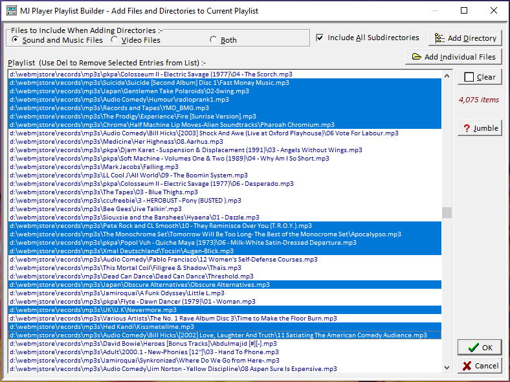This screenshot has width=510, height=382.
Task: Select HEROBUST - Pony (BUSTED ).mp3 entry
Action: tap(225, 201)
